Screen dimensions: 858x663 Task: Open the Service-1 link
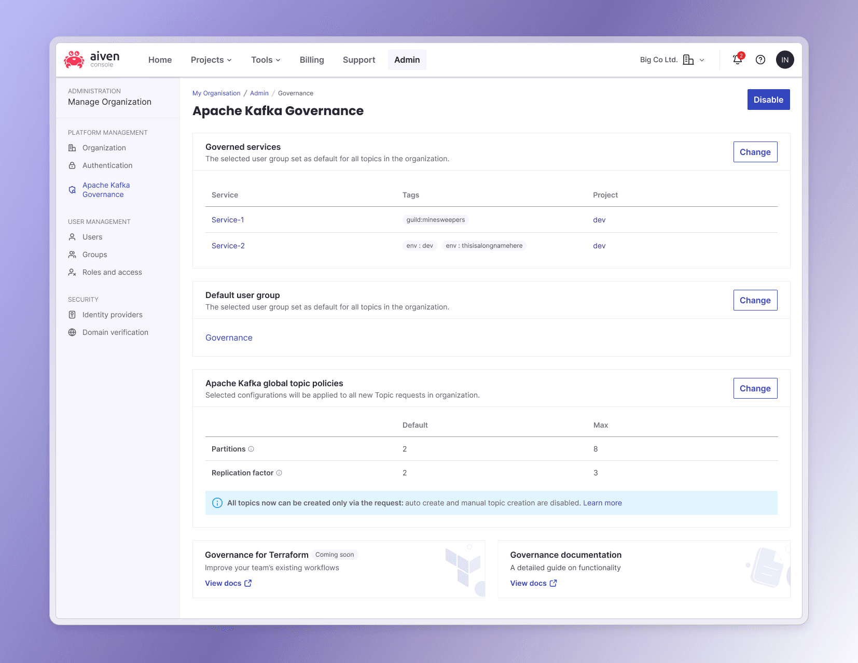click(228, 220)
